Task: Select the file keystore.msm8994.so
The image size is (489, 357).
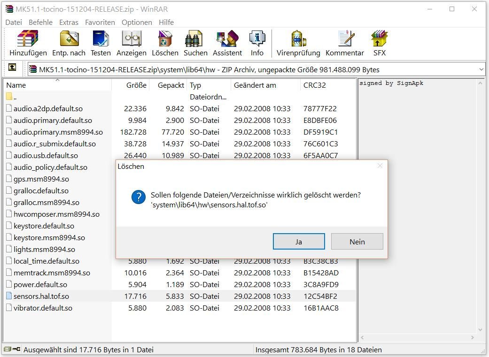Action: [49, 238]
